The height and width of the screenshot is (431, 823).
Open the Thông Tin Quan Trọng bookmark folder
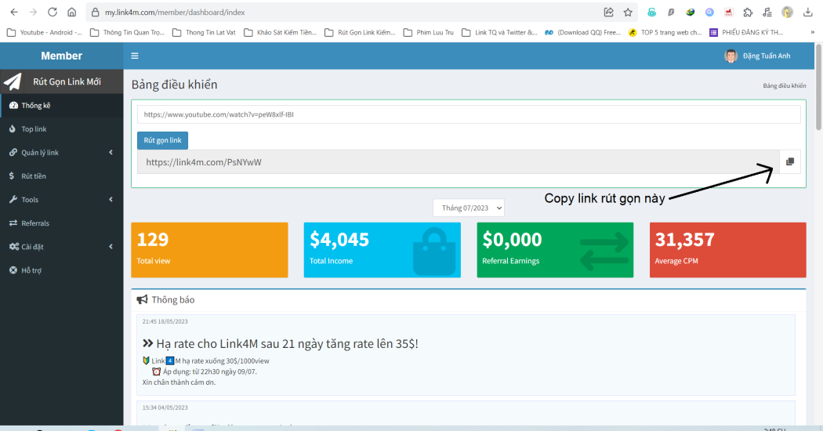127,33
